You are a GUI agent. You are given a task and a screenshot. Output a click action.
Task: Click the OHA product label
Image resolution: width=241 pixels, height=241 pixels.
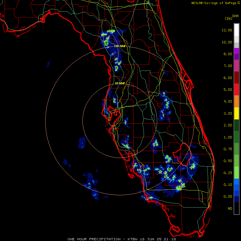[235, 16]
